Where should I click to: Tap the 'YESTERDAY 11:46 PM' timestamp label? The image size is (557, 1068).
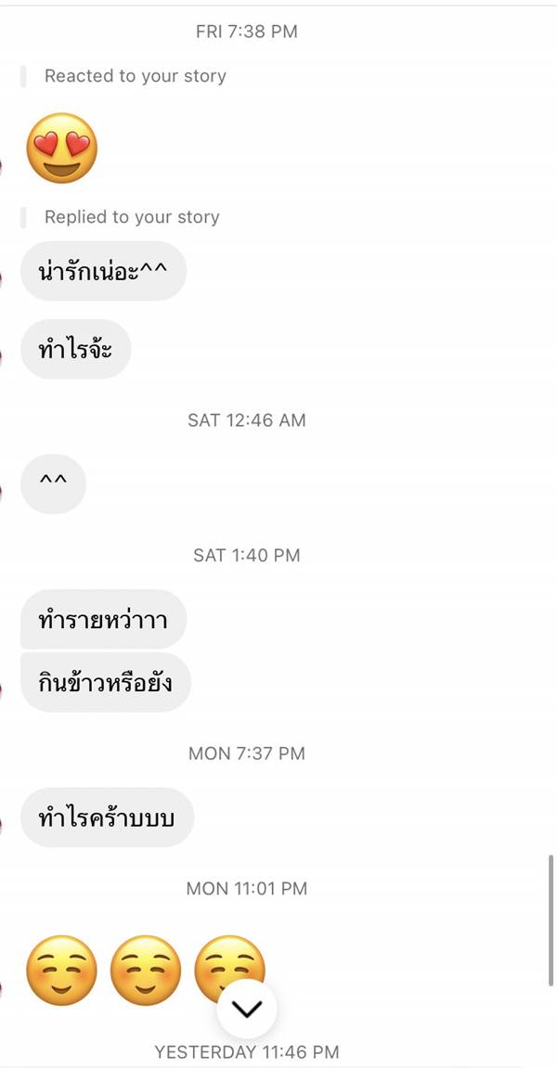247,1052
